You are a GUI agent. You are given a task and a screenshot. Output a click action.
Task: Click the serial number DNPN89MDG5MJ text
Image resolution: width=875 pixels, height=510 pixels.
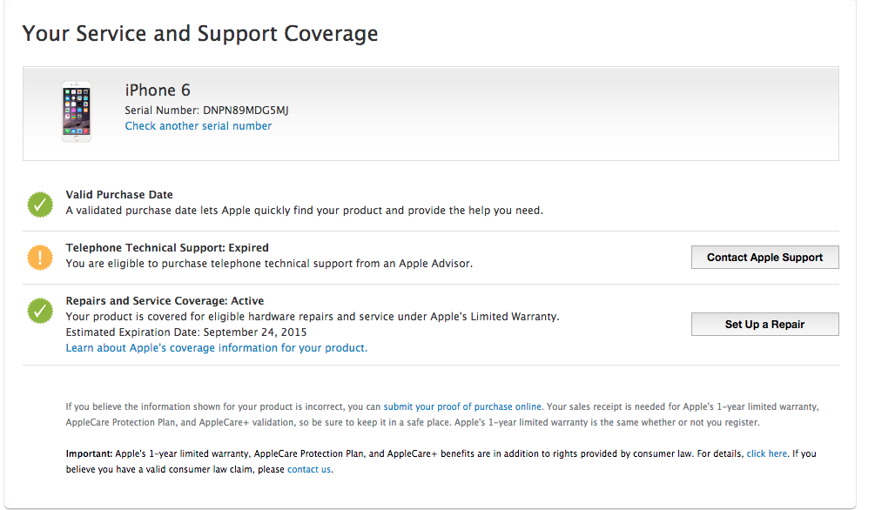246,111
